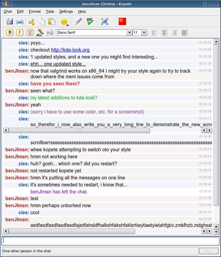Click the titlebar sticky circle button

(10, 4)
